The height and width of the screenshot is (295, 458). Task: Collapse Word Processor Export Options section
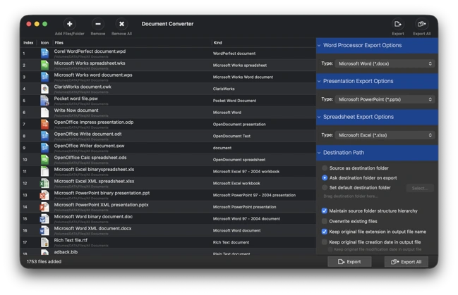(319, 46)
